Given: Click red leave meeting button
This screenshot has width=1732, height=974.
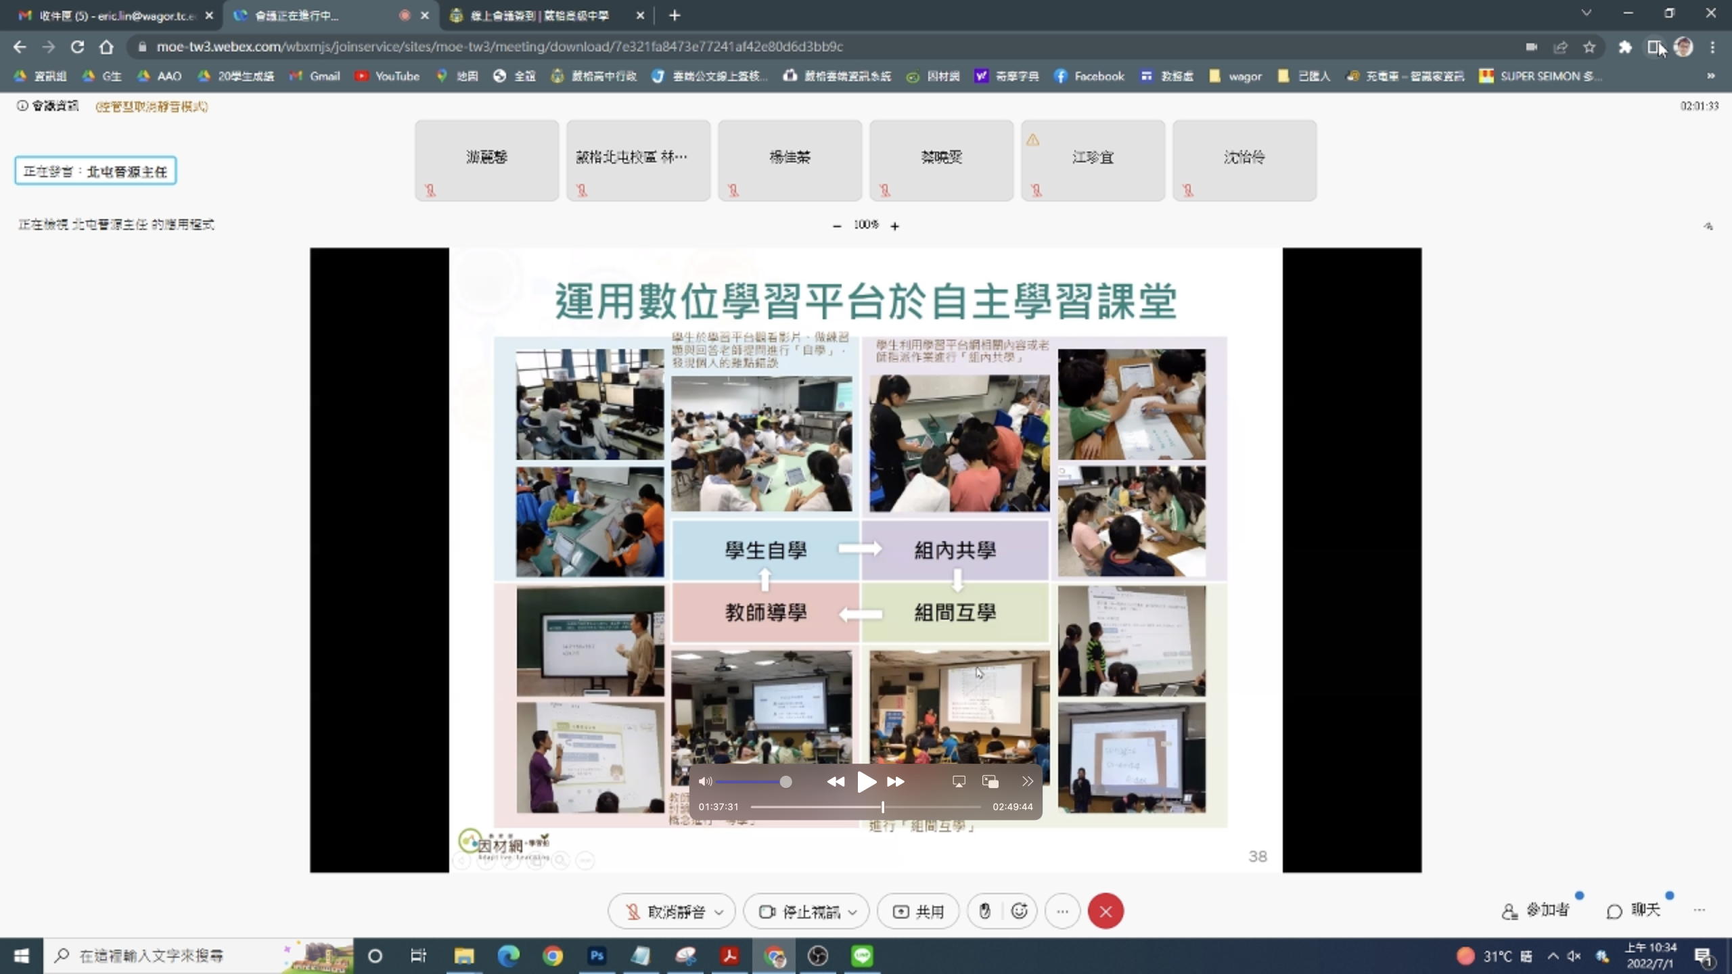Looking at the screenshot, I should pos(1106,911).
